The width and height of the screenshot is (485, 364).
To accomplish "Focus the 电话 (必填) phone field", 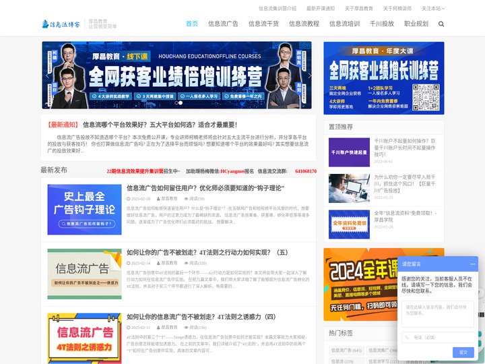I will pyautogui.click(x=438, y=338).
